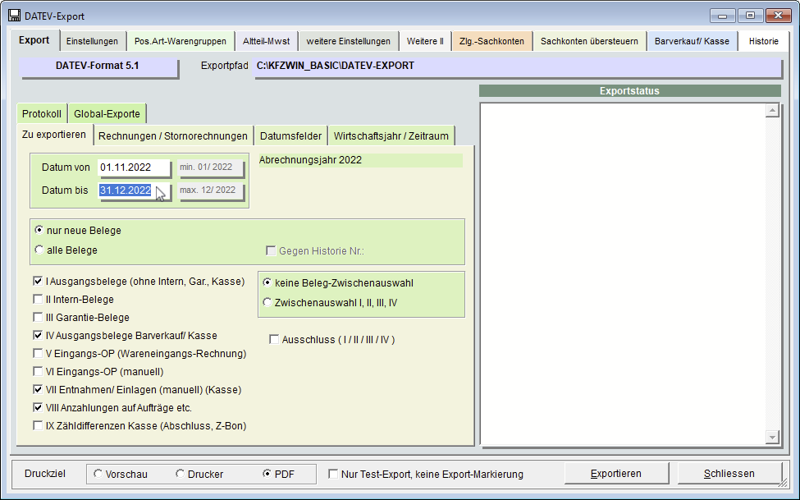800x500 pixels.
Task: Click the Schliessen button
Action: click(x=729, y=474)
